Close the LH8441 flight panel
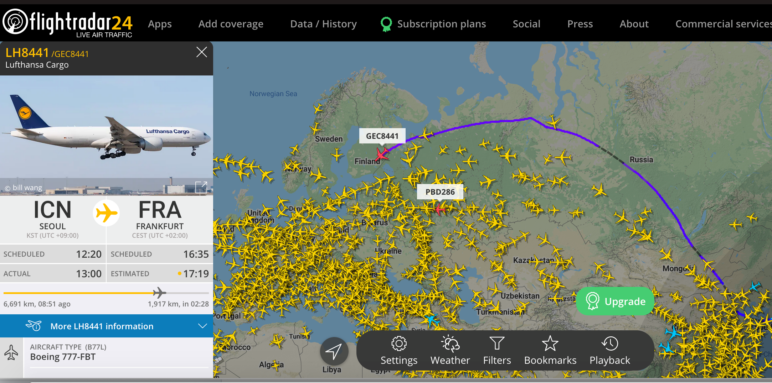The width and height of the screenshot is (772, 383). tap(201, 52)
